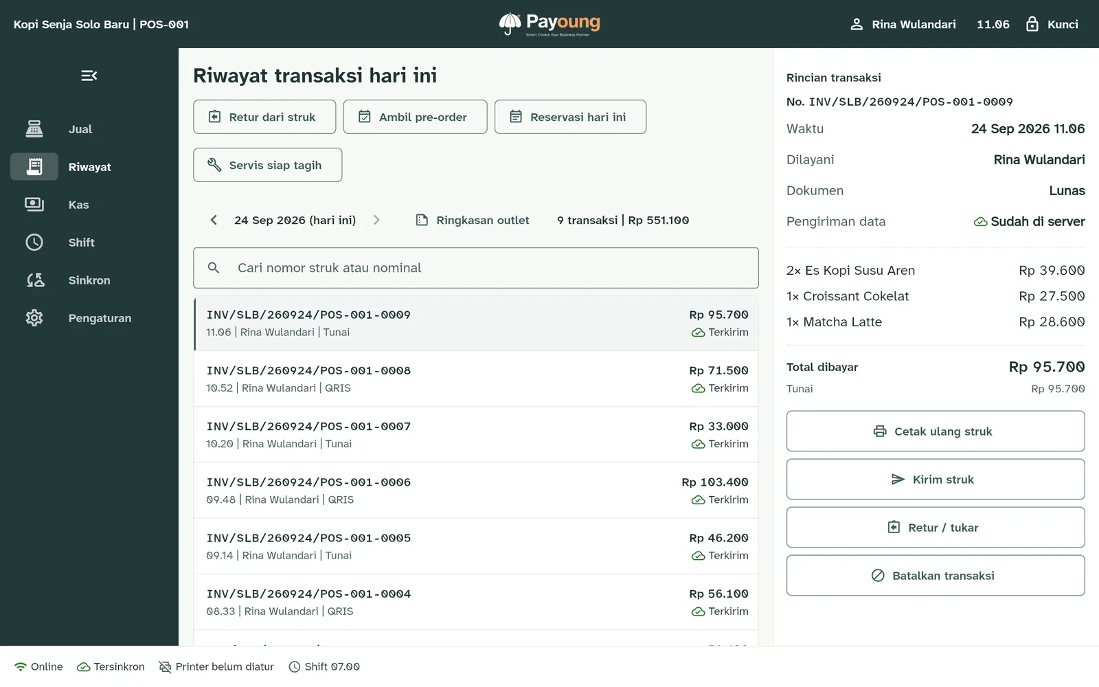Click the Shift clock icon in sidebar
This screenshot has width=1099, height=687.
(34, 242)
